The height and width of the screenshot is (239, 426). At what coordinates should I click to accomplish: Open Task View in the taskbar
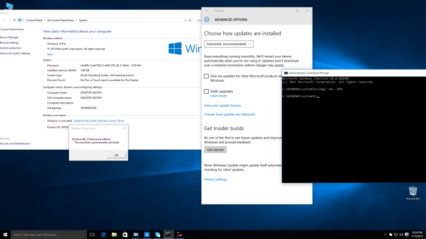(92, 235)
